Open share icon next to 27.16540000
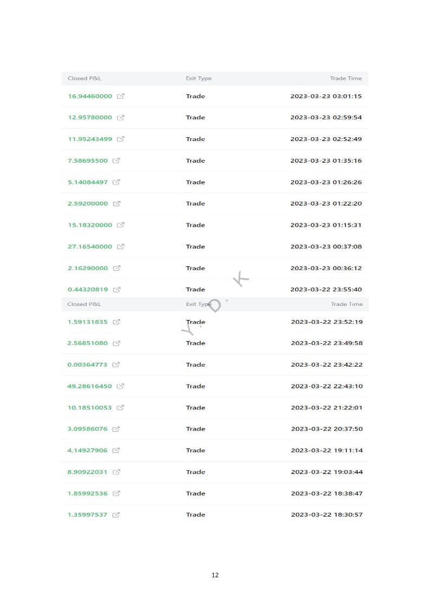The image size is (430, 609). coord(120,247)
